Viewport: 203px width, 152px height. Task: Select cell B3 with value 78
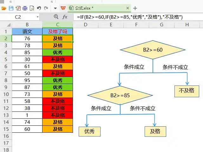[27, 45]
